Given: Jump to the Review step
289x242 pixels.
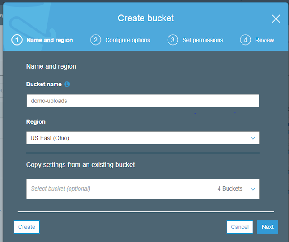Looking at the screenshot, I should click(x=264, y=40).
